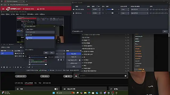Open transition properties kebab icon
Screen dimensions: 170x95
pyautogui.click(x=64, y=60)
